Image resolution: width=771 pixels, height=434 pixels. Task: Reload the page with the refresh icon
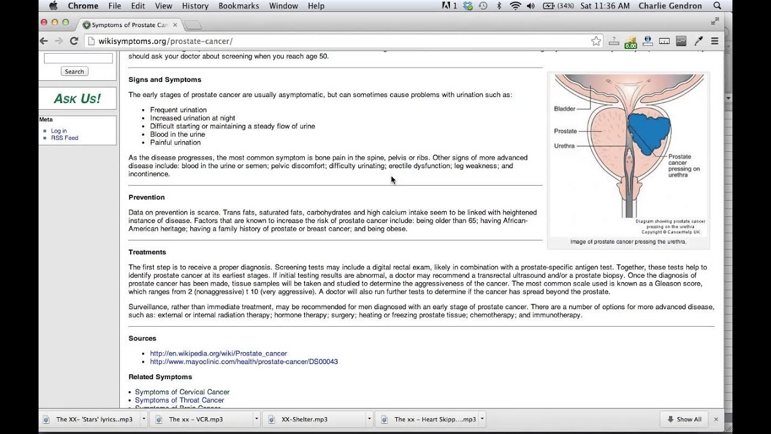74,41
